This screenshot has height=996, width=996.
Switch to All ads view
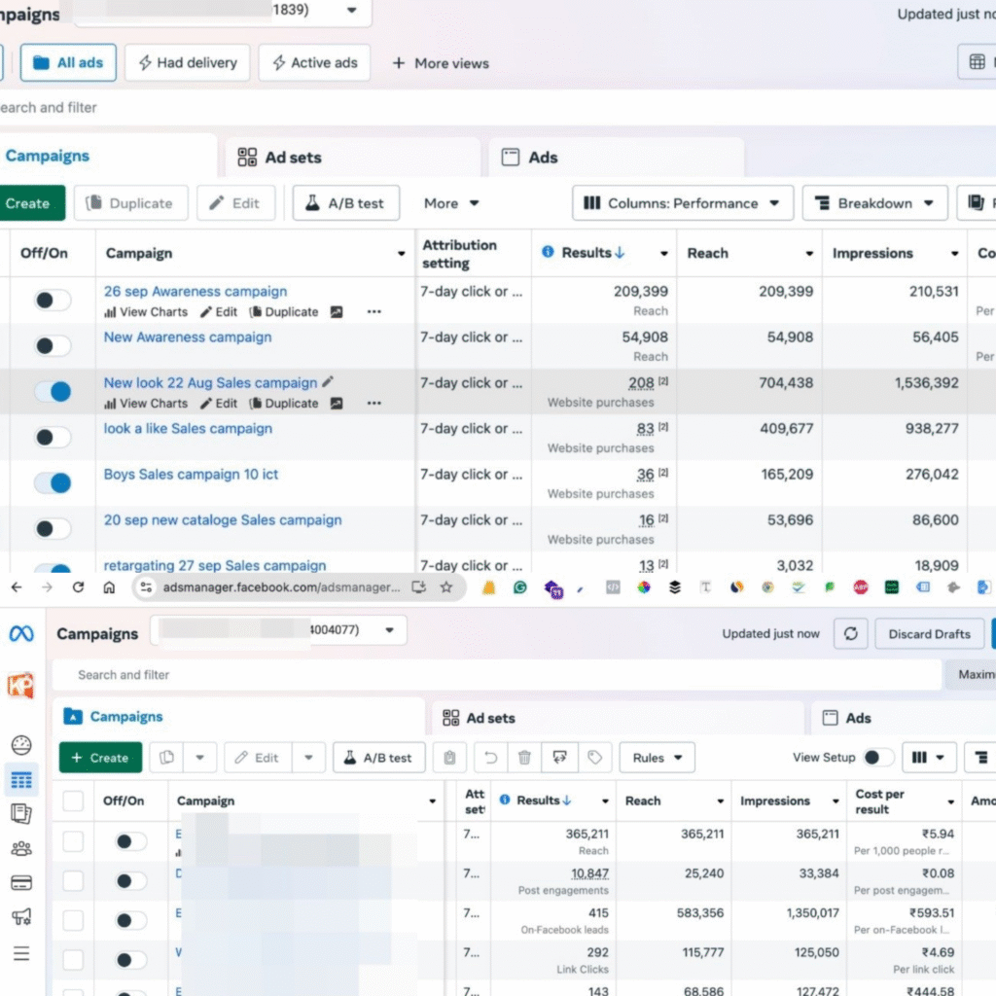pos(68,62)
